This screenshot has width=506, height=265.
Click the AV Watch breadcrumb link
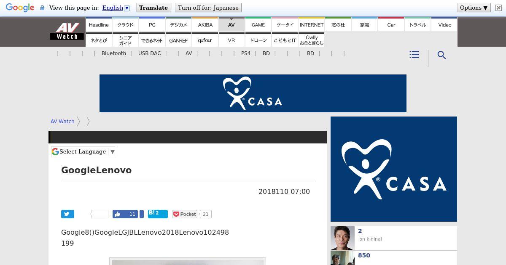pyautogui.click(x=62, y=121)
